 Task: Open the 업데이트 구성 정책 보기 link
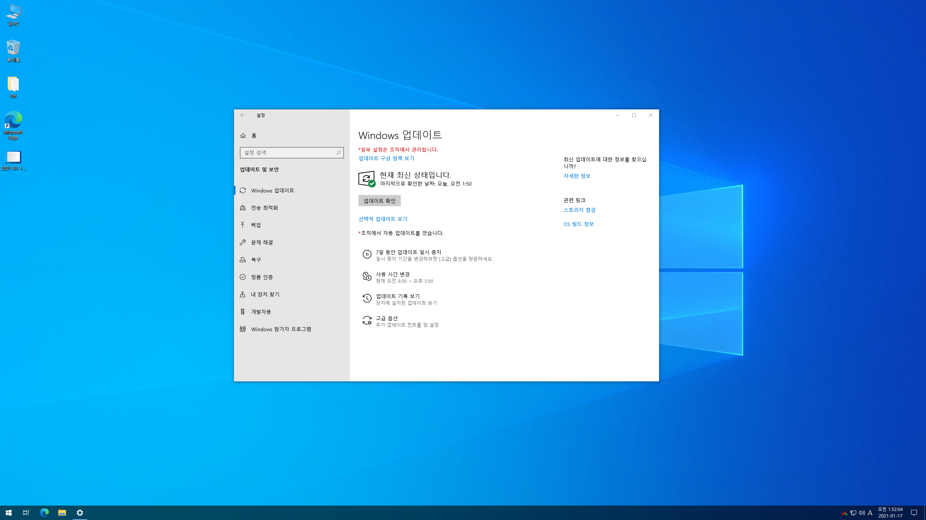tap(386, 158)
